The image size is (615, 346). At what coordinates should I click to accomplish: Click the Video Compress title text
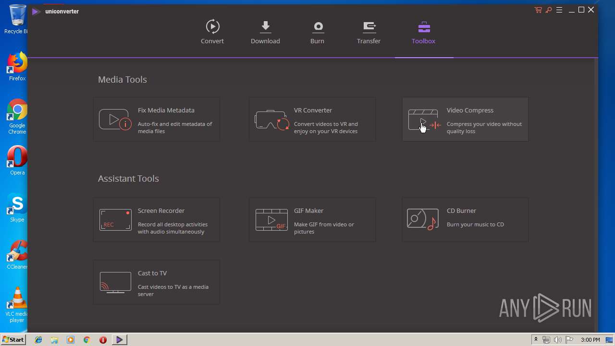(470, 110)
